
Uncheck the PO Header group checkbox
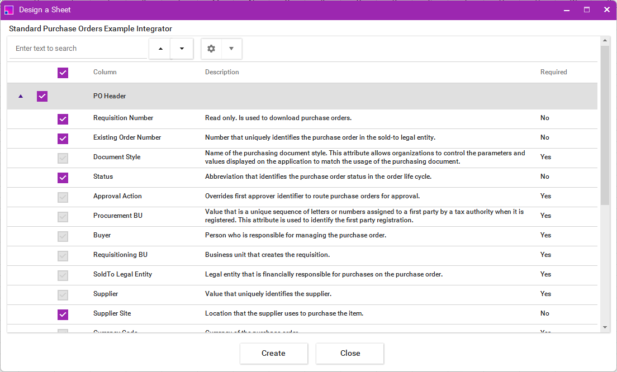(x=42, y=96)
